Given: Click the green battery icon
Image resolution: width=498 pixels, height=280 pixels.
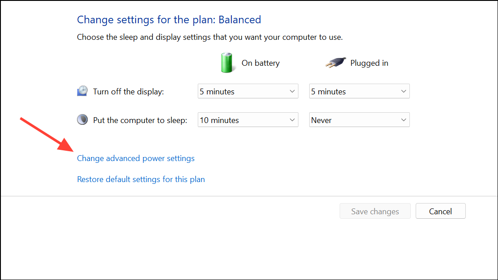Looking at the screenshot, I should tap(227, 63).
